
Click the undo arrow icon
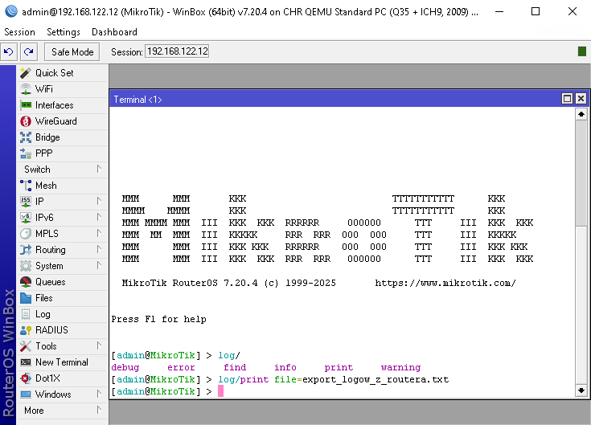coord(9,51)
